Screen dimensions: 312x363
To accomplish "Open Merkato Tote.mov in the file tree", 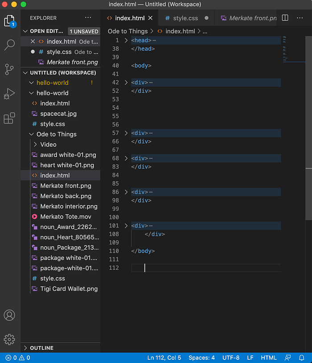I will (66, 216).
